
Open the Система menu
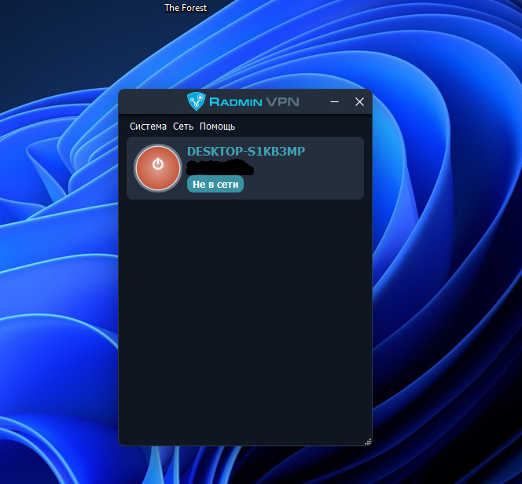(148, 126)
